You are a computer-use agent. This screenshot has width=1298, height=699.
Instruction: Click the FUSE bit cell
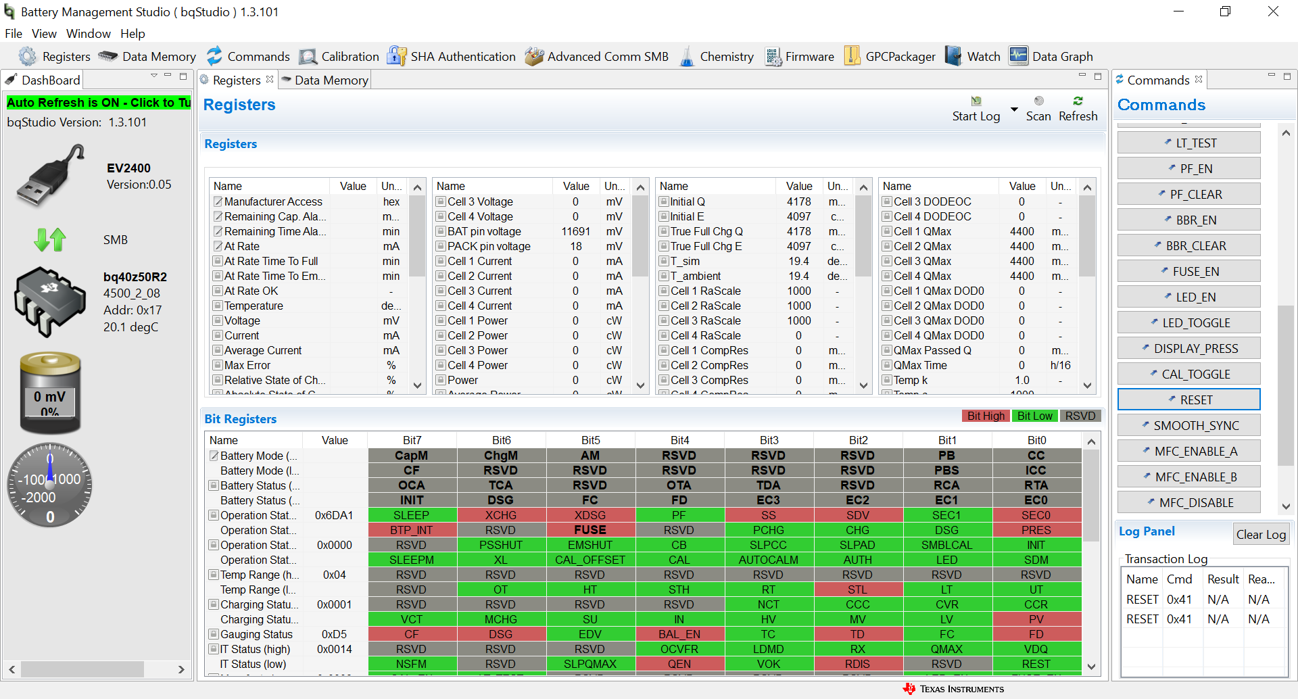590,530
